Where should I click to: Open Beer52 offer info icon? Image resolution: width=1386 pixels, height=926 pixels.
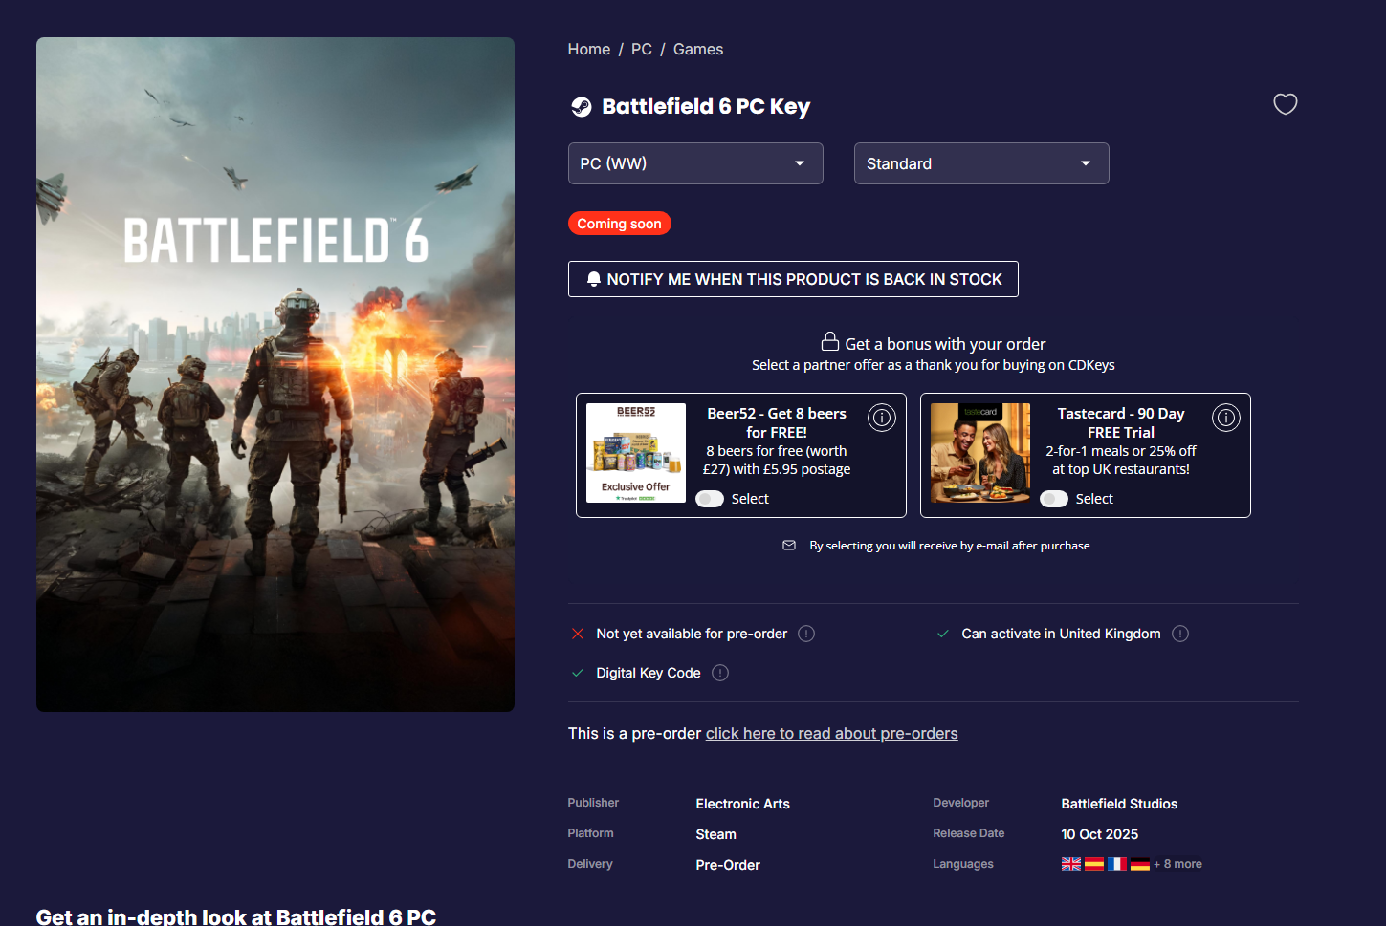[x=882, y=418]
